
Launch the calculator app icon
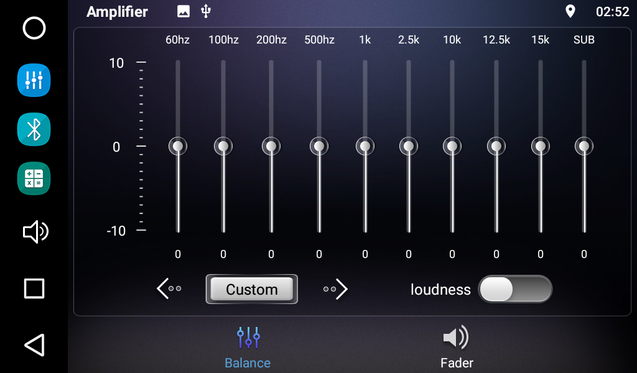click(34, 179)
